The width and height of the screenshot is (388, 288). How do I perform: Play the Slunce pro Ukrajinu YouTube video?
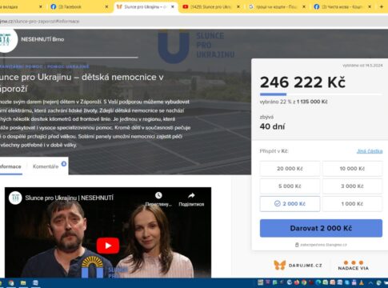point(108,246)
